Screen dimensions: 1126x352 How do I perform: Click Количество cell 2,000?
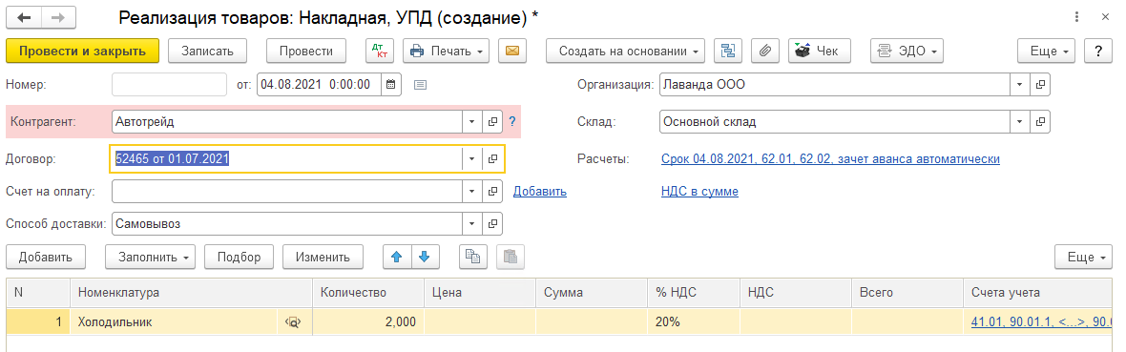(x=368, y=322)
